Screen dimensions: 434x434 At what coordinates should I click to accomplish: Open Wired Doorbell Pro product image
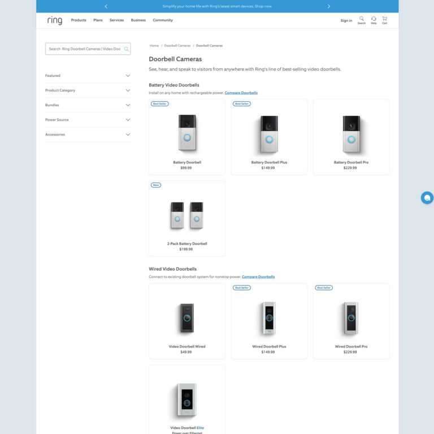351,318
